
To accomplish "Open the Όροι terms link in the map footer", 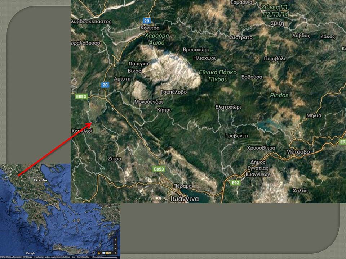I will 73,257.
